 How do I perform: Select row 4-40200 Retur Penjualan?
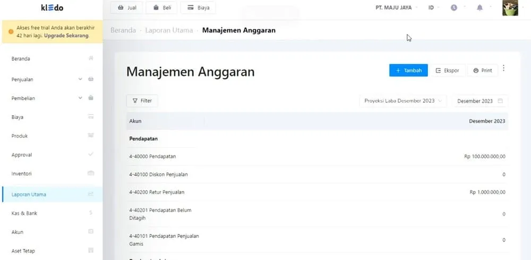318,192
